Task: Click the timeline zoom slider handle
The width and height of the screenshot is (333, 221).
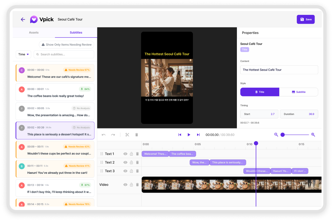Action: [x=283, y=135]
